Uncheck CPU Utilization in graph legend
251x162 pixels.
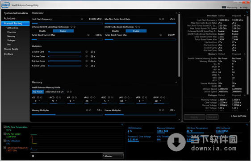4,141
